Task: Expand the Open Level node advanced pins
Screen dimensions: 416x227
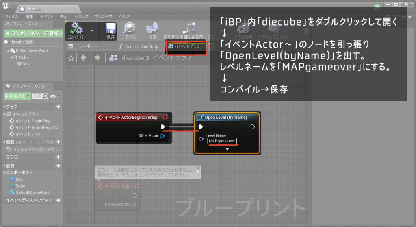Action: point(227,149)
